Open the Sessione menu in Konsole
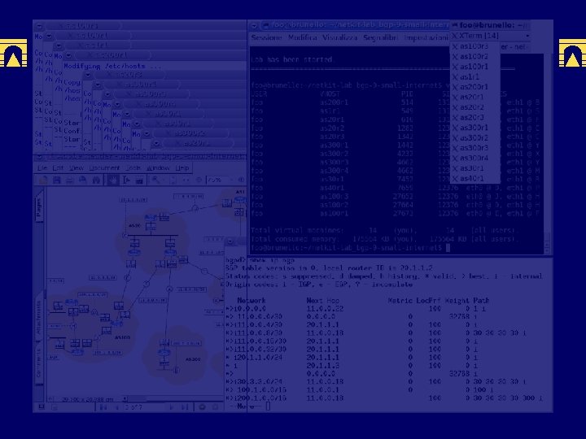 coord(266,37)
